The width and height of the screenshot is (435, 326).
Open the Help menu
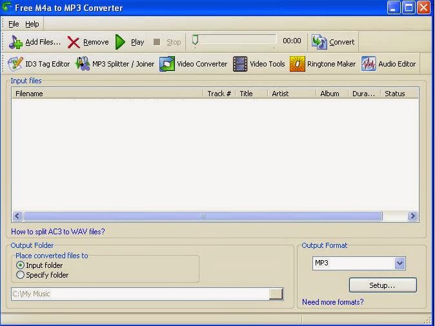coord(32,24)
